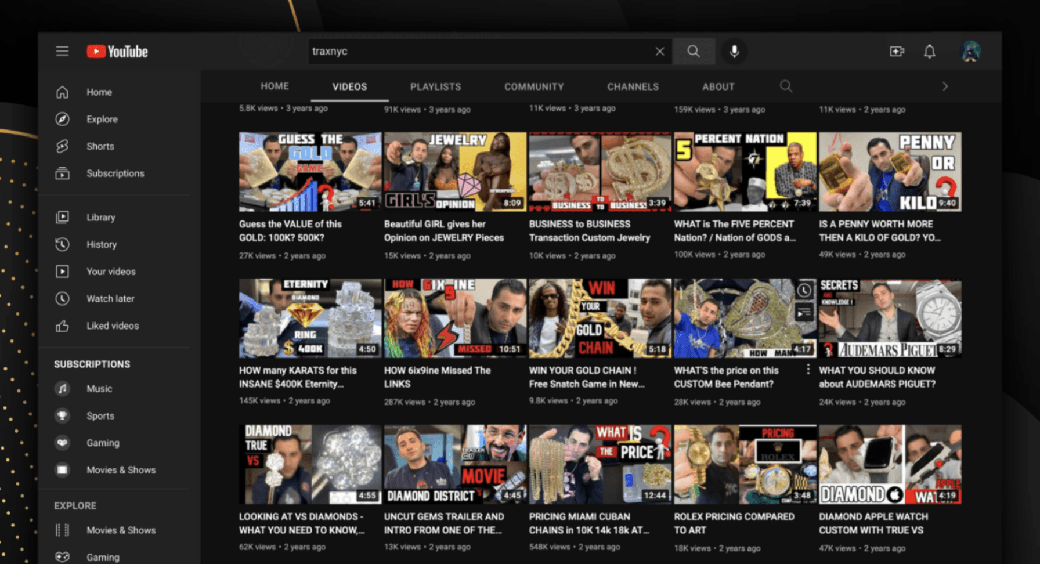Open the Watch later label
Image resolution: width=1040 pixels, height=564 pixels.
coord(110,298)
